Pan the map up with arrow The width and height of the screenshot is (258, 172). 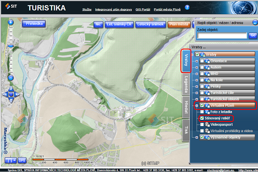11,89
